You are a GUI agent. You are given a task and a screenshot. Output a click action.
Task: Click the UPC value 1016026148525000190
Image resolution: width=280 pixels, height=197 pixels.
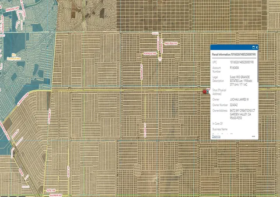pyautogui.click(x=241, y=62)
